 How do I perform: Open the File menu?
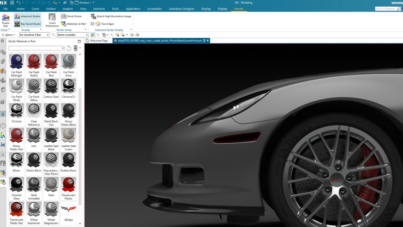point(6,9)
